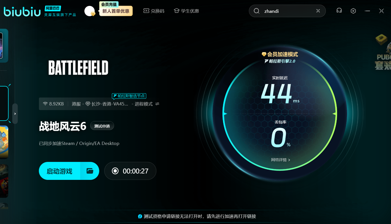
Task: Clear the search text with the X
Action: point(318,11)
